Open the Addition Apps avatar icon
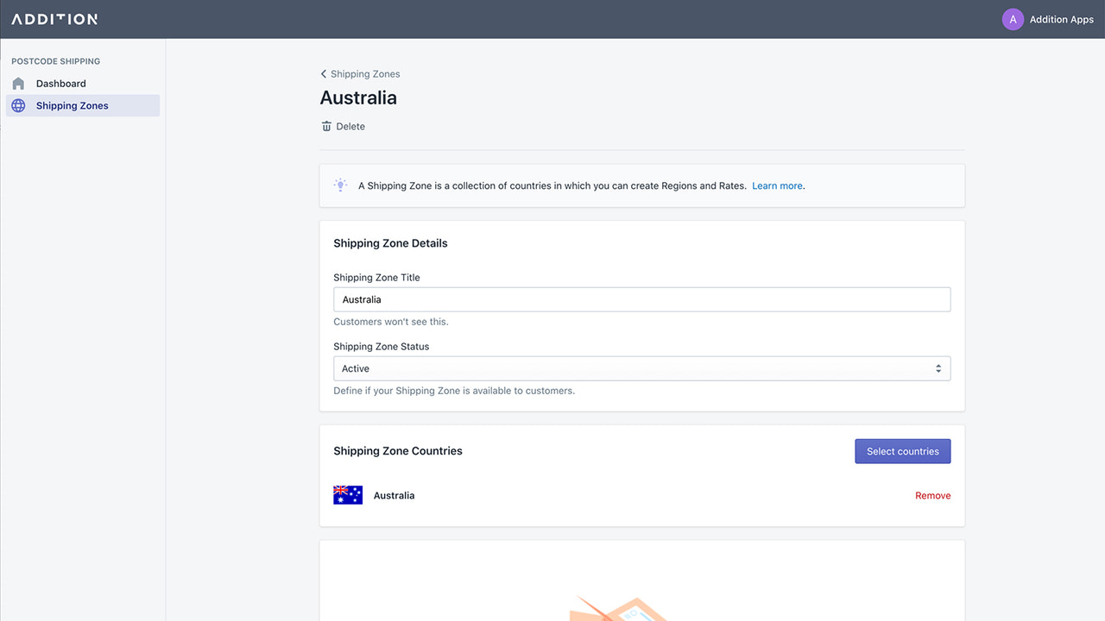The height and width of the screenshot is (621, 1105). point(1012,18)
